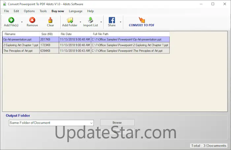Open the Edit menu

point(16,11)
